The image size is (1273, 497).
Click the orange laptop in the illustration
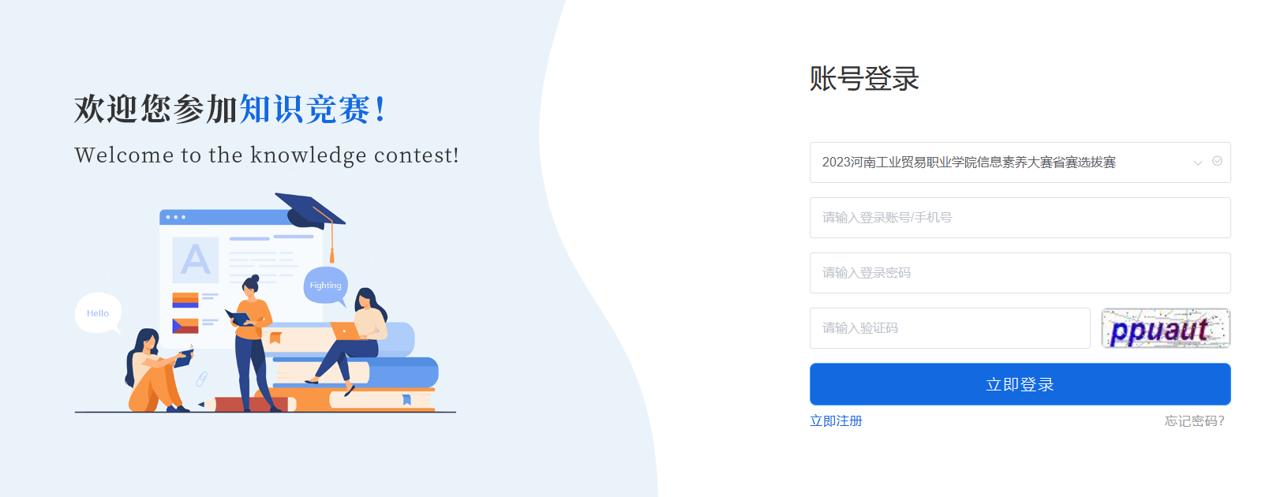tap(344, 331)
